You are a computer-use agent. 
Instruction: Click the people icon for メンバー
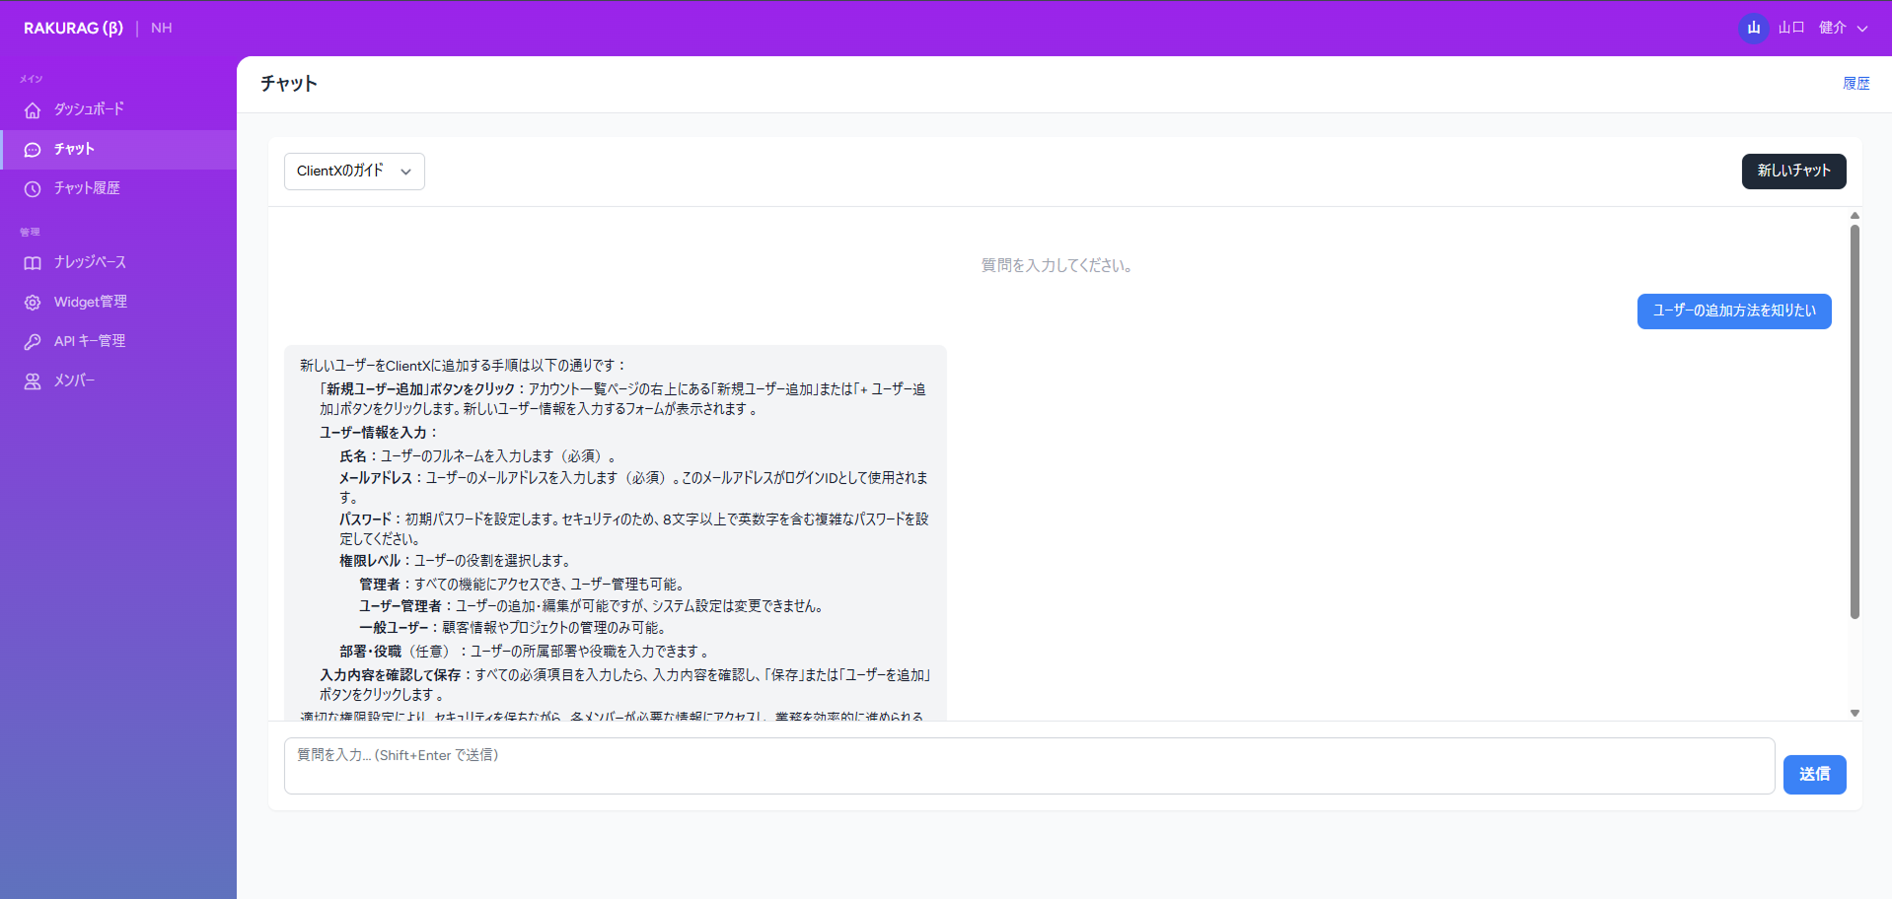[33, 380]
